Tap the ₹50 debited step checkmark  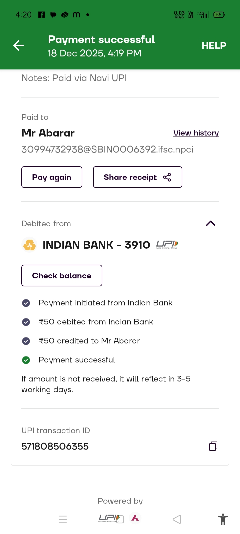click(x=26, y=322)
